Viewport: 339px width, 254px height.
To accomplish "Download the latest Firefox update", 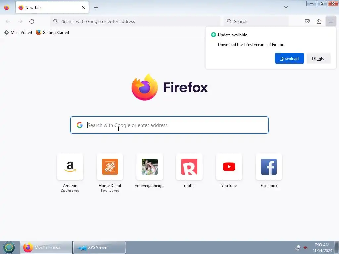I will coord(289,58).
